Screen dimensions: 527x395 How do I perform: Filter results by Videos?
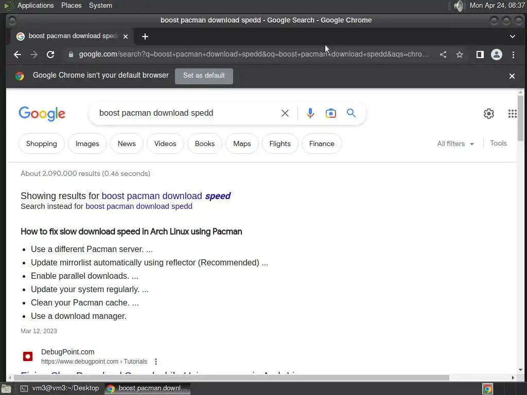pos(165,144)
